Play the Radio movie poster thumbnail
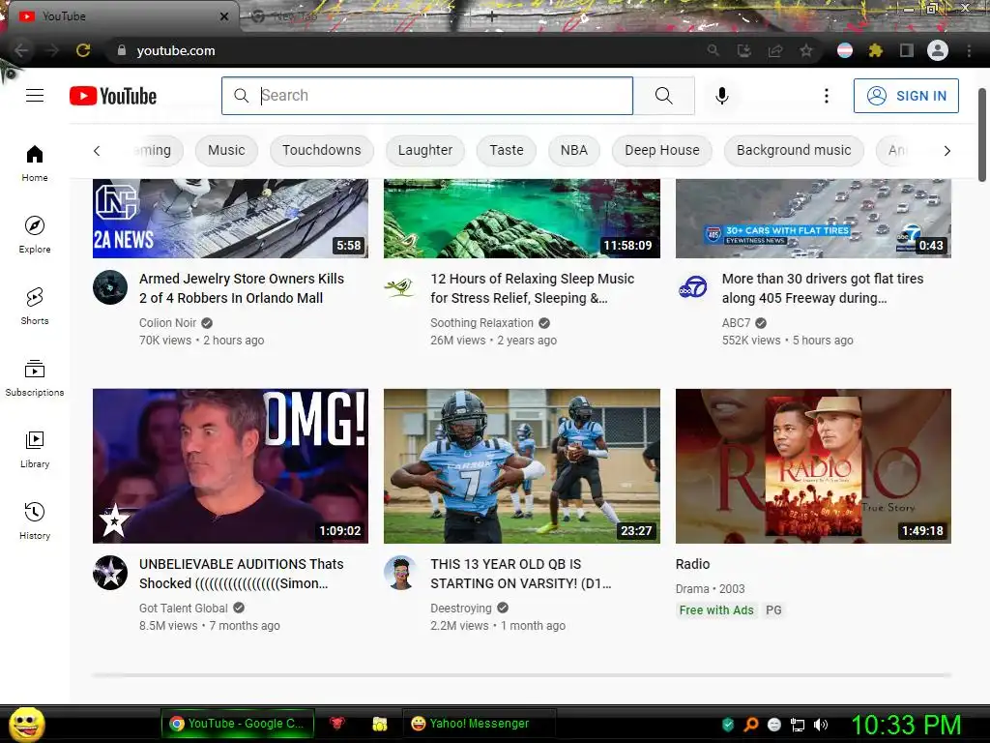The width and height of the screenshot is (990, 743). click(813, 465)
